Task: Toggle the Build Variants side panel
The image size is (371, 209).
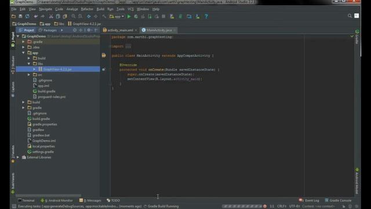Action: (13, 183)
